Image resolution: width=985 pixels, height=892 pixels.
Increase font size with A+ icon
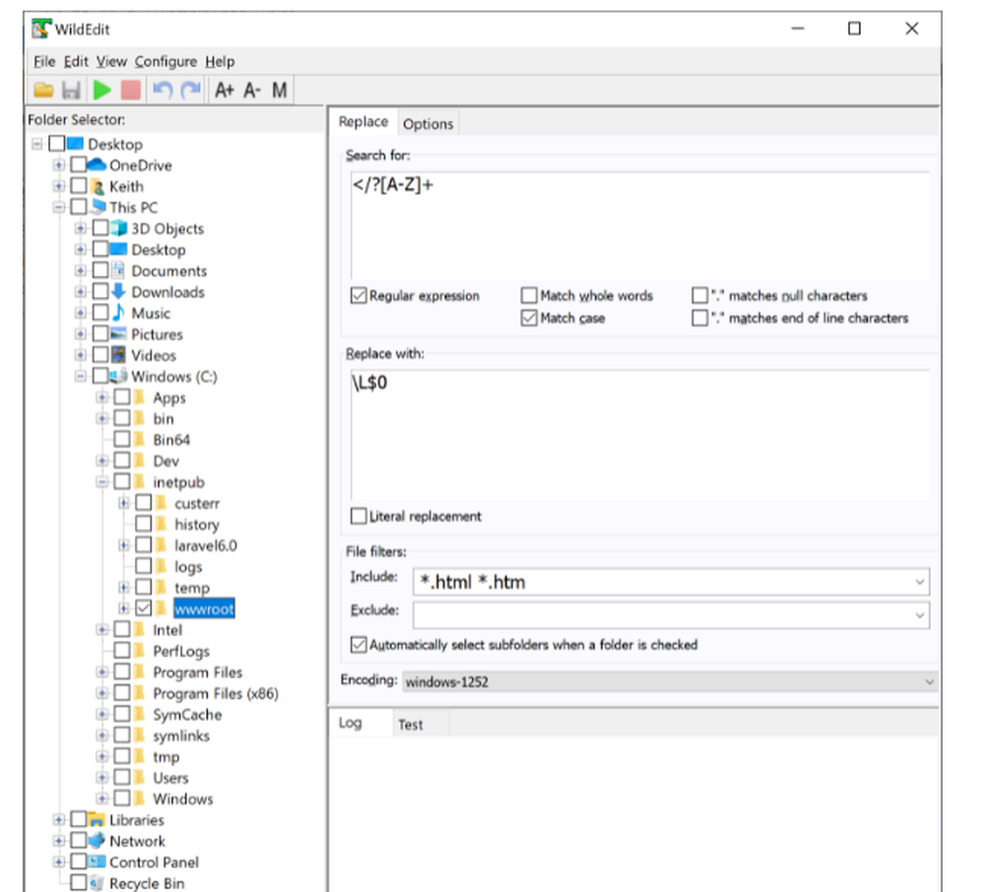pos(225,91)
